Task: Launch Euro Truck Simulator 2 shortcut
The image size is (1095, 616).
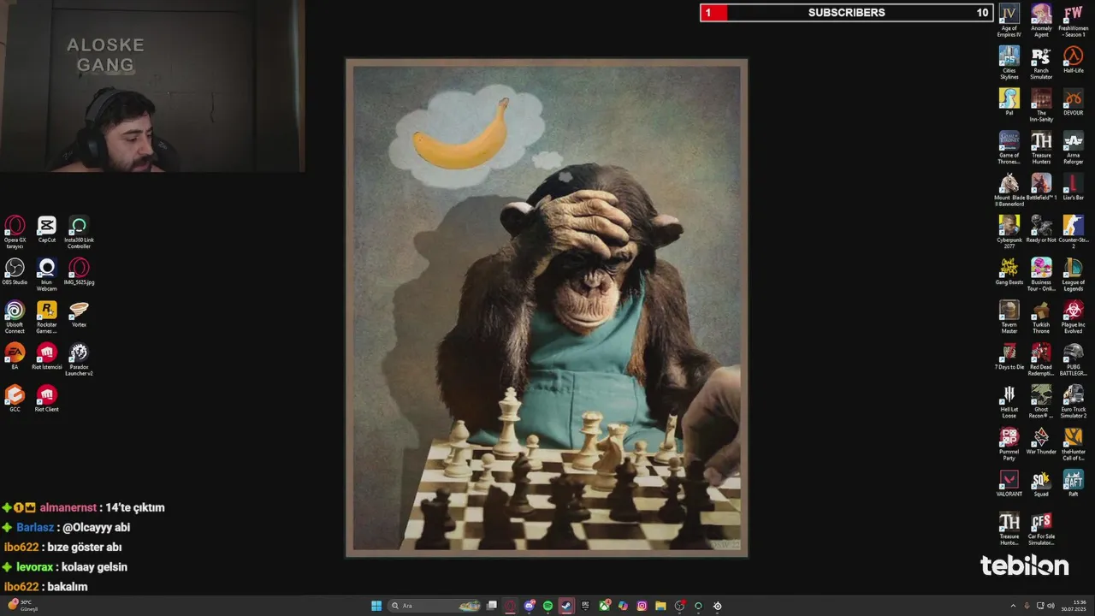Action: point(1073,401)
